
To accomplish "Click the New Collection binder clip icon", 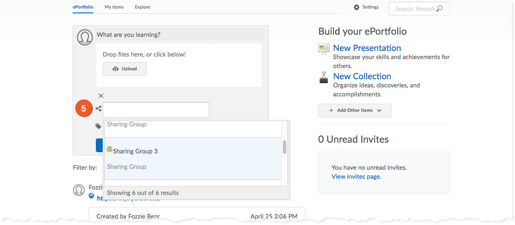I will (x=324, y=77).
